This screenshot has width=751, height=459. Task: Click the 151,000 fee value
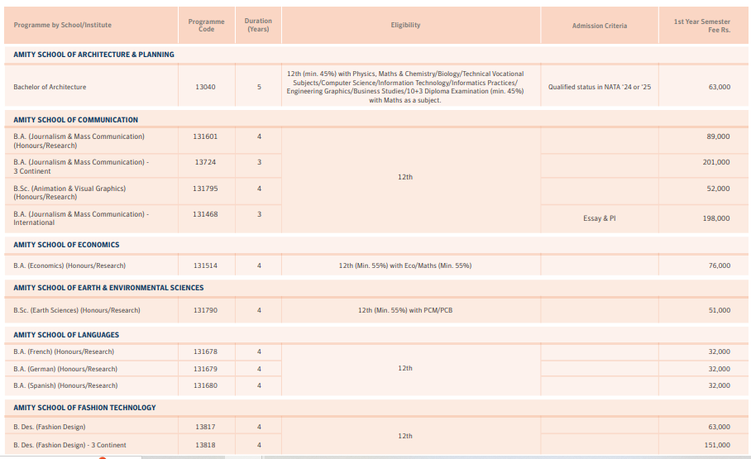point(717,445)
